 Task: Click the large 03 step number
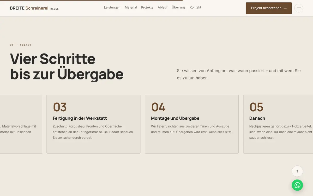tap(60, 107)
